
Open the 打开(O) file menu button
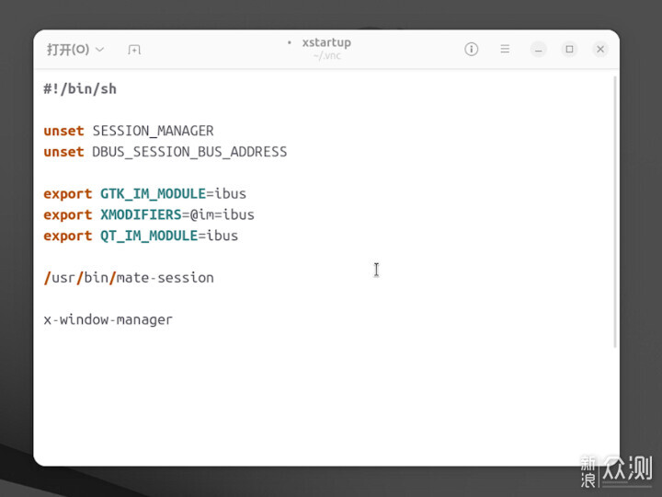click(75, 50)
